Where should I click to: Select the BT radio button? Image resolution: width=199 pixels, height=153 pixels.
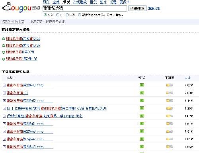tap(58, 15)
